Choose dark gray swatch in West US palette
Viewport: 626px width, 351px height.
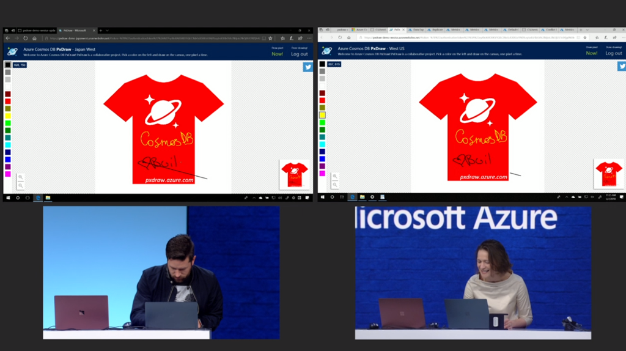pyautogui.click(x=322, y=71)
